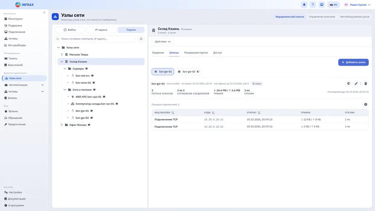Open comment bubble next to tree kzn-gw-01
The image size is (375, 211).
click(x=91, y=111)
